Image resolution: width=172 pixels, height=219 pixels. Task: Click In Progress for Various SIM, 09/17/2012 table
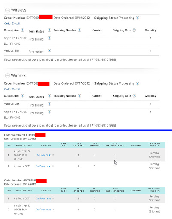43,198
